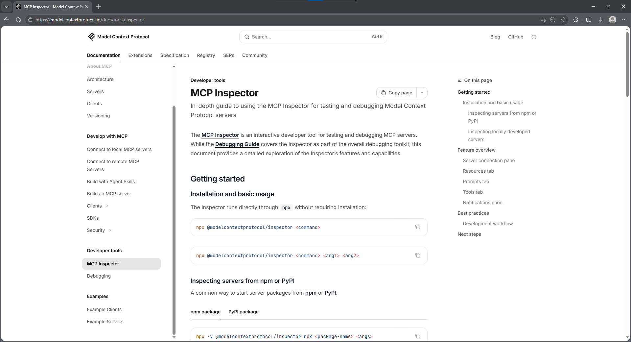Click the Copy page button
The width and height of the screenshot is (631, 342).
click(x=396, y=93)
